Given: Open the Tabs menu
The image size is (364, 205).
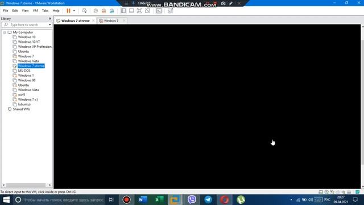Looking at the screenshot, I should (x=45, y=11).
